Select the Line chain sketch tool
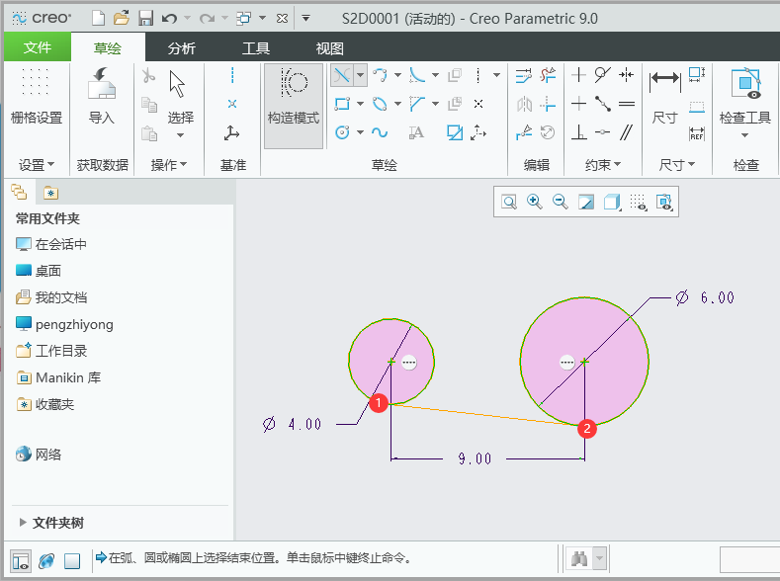Viewport: 780px width, 581px height. 342,75
